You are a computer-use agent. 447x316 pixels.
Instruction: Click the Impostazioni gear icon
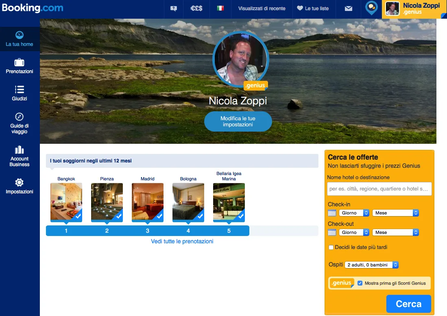[20, 182]
